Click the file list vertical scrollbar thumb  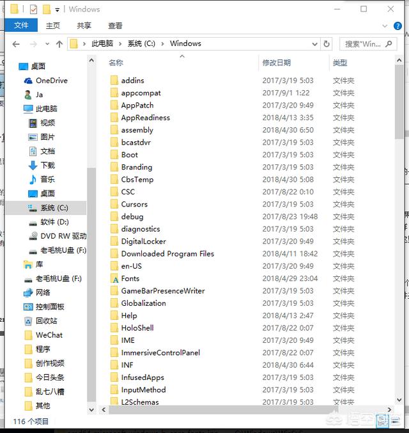coord(399,102)
